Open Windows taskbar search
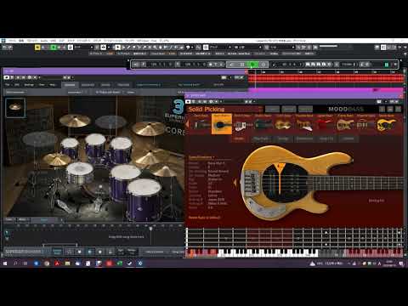The width and height of the screenshot is (408, 306). [x=15, y=263]
